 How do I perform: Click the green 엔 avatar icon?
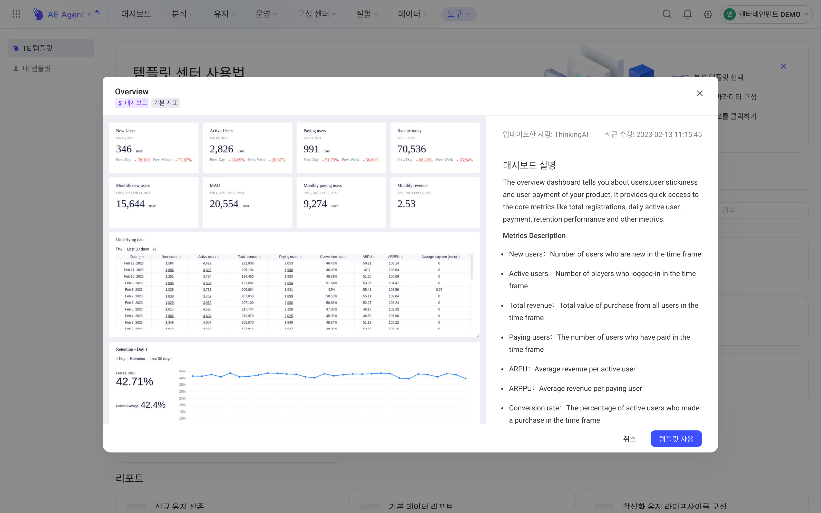pyautogui.click(x=730, y=14)
